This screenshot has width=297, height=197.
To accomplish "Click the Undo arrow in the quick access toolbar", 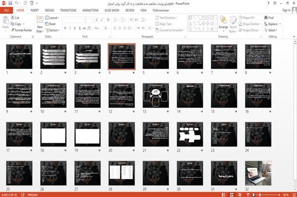I will [17, 3].
